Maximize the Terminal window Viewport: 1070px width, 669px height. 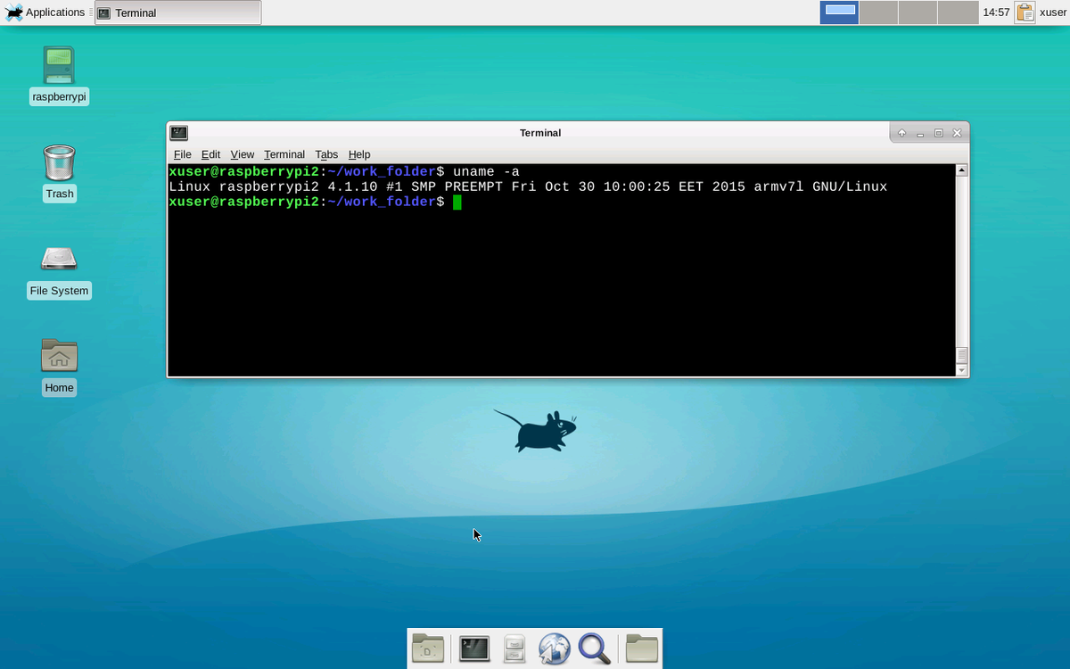click(x=938, y=133)
